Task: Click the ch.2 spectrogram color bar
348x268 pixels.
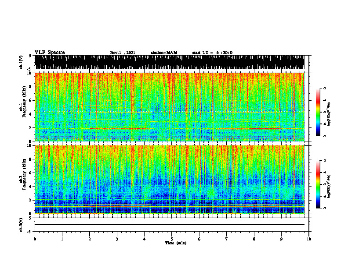Action: pyautogui.click(x=318, y=184)
